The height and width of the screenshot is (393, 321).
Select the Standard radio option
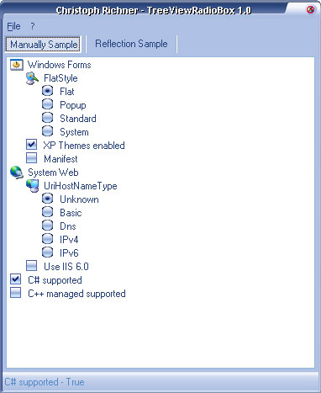click(47, 118)
